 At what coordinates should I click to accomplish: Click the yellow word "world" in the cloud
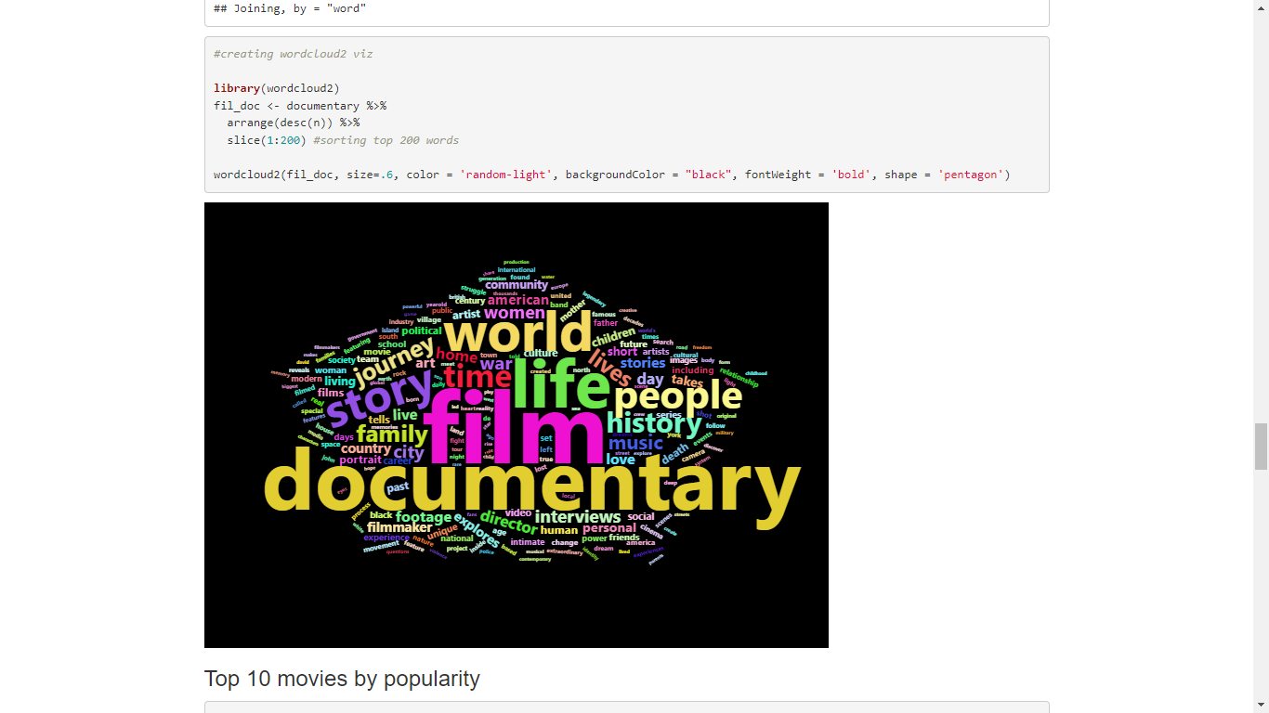pyautogui.click(x=517, y=332)
